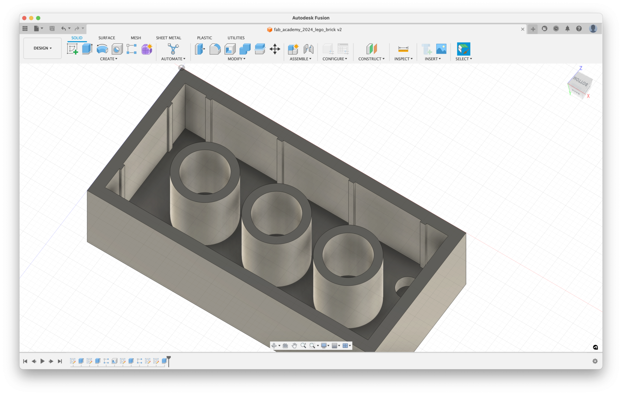Redo the action
This screenshot has width=622, height=395.
tap(77, 29)
